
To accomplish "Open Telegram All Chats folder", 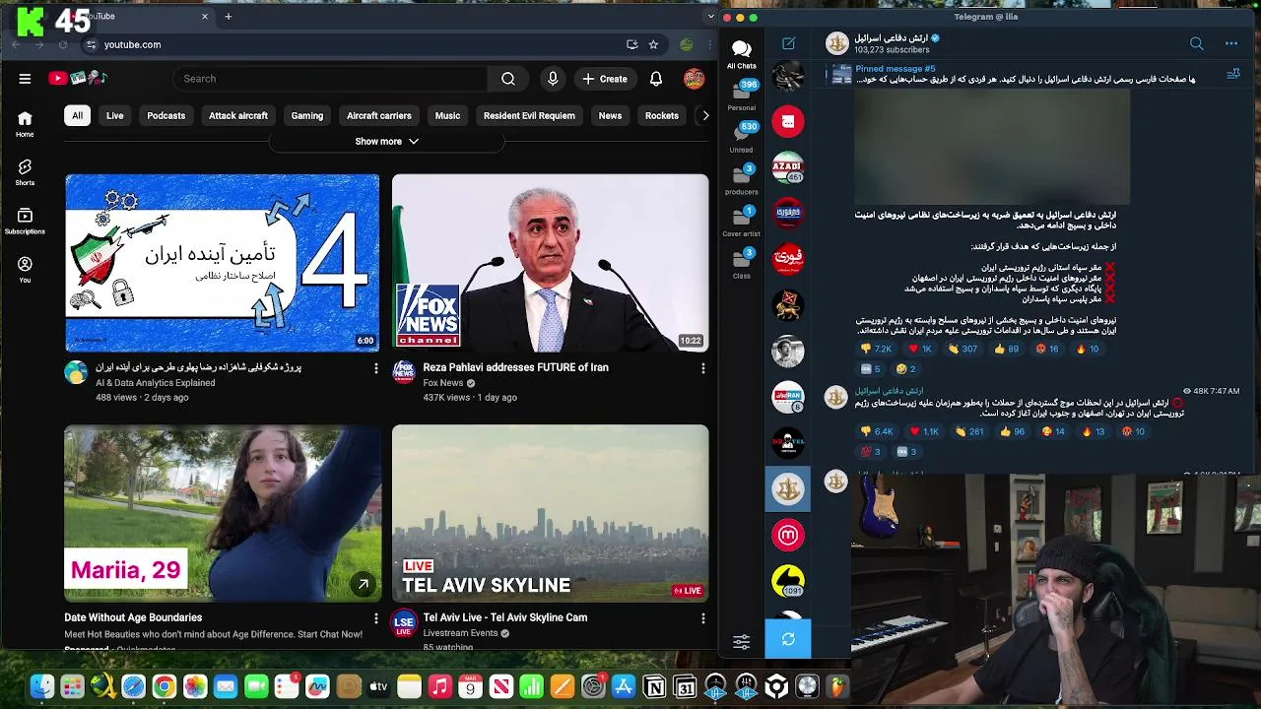I will coord(742,54).
